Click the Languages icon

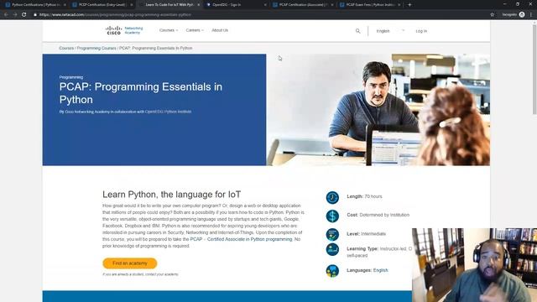point(332,271)
